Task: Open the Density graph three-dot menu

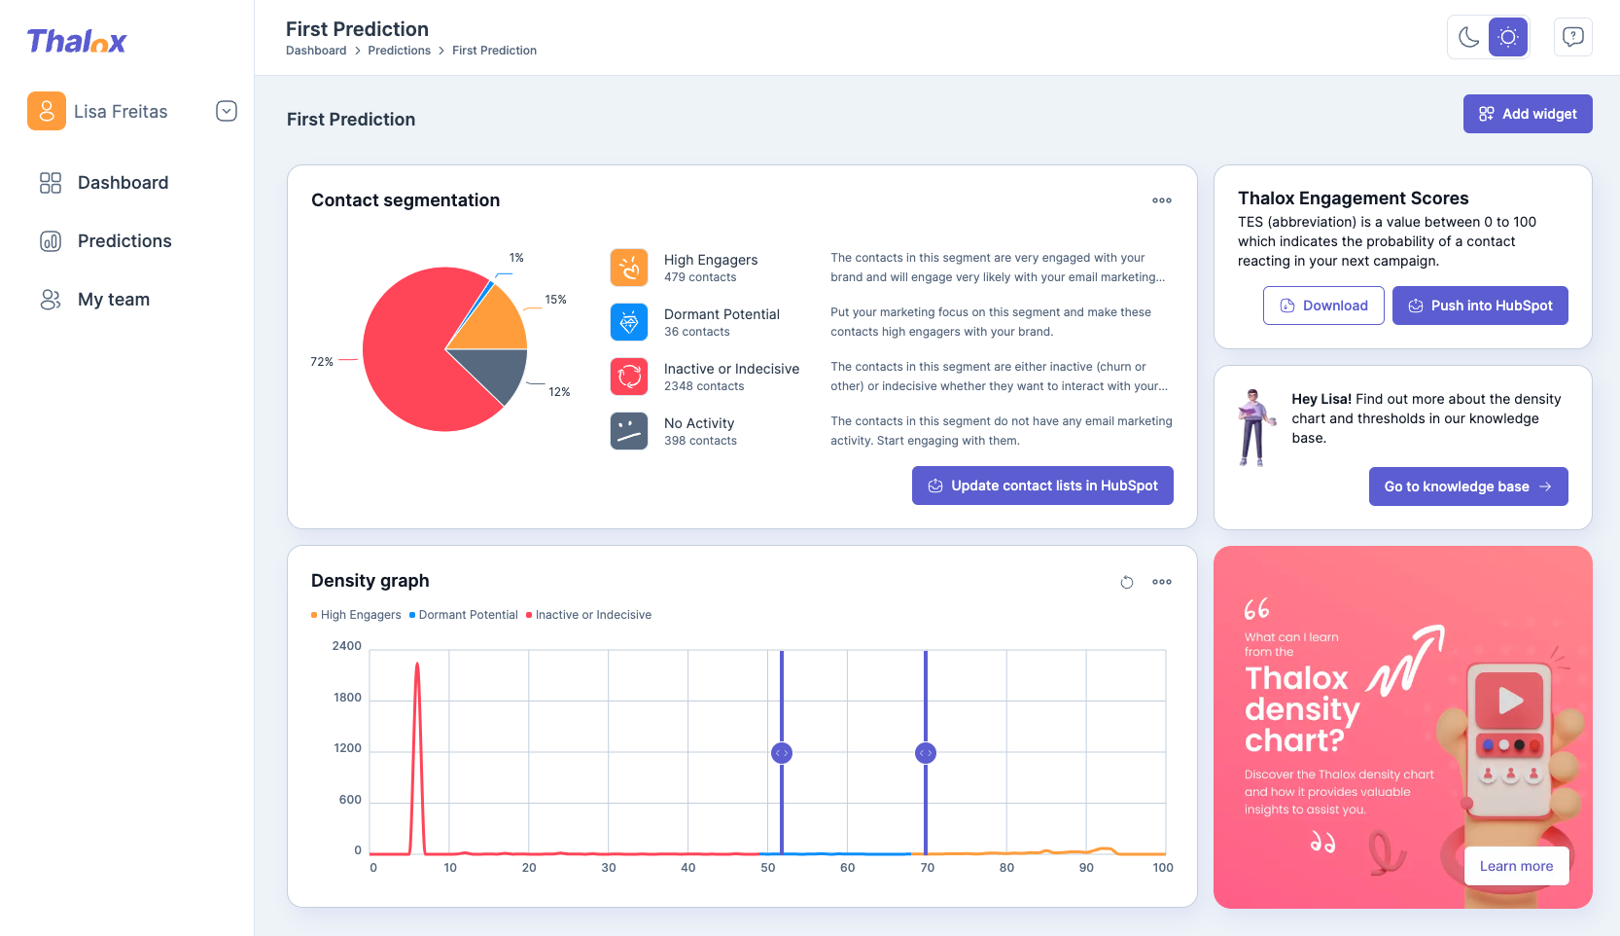Action: click(x=1161, y=581)
